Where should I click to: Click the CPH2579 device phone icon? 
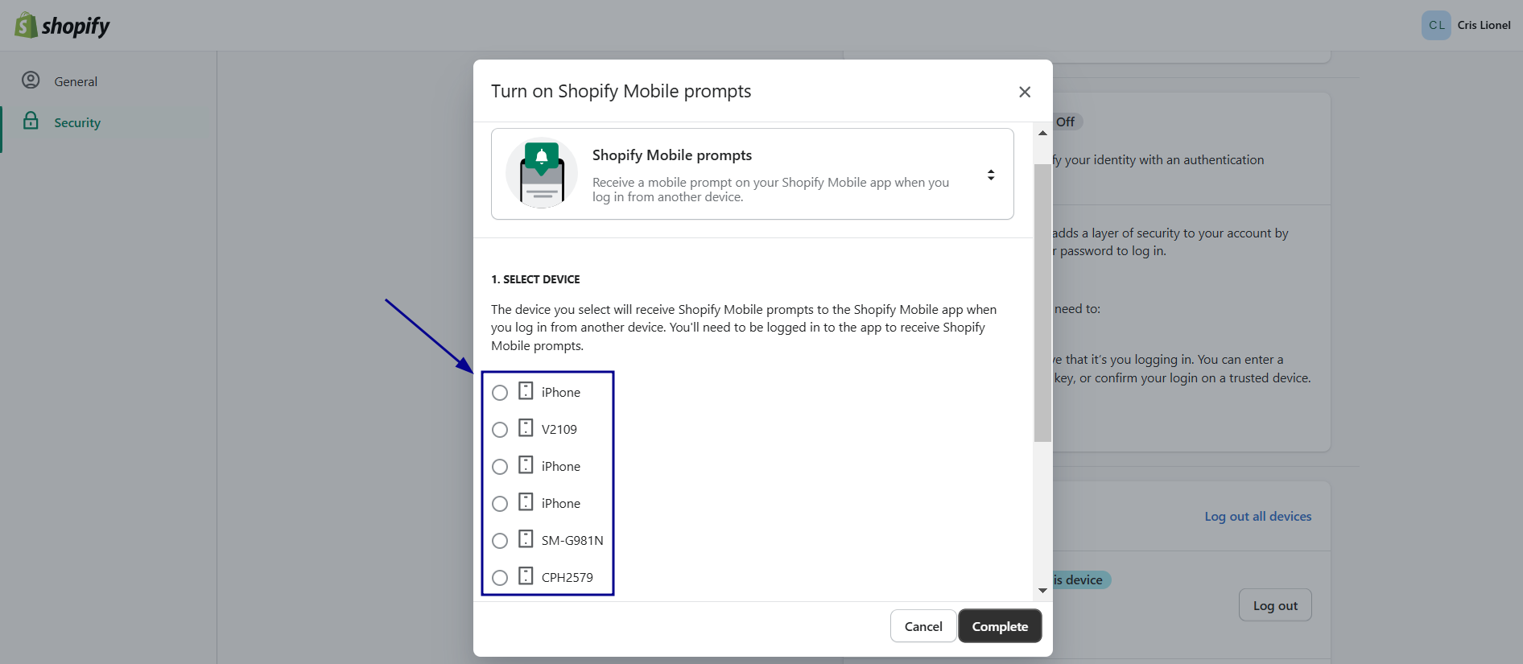[526, 576]
